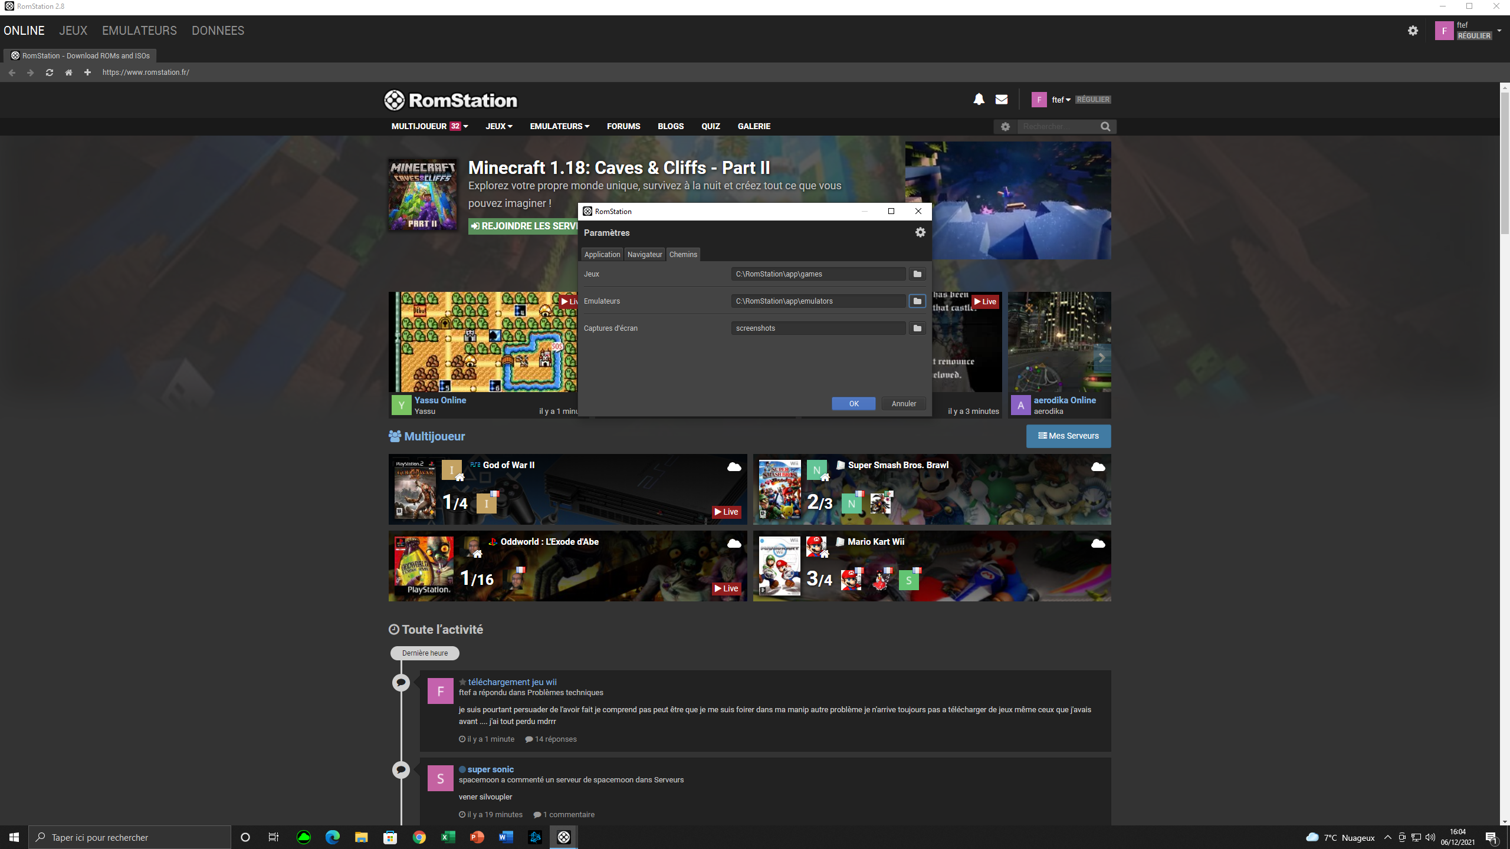The height and width of the screenshot is (849, 1510).
Task: Open Excel from the taskbar
Action: click(x=448, y=837)
